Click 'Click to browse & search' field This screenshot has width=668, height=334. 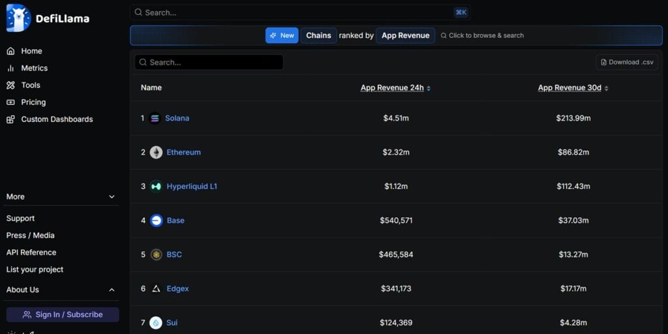(x=482, y=35)
